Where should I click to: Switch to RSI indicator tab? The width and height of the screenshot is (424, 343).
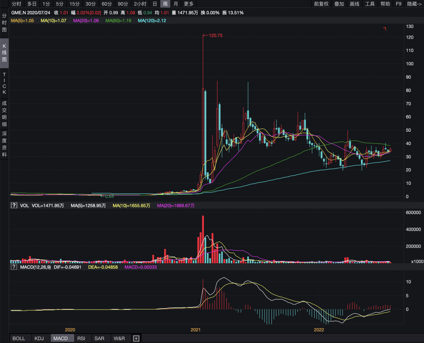tap(81, 338)
